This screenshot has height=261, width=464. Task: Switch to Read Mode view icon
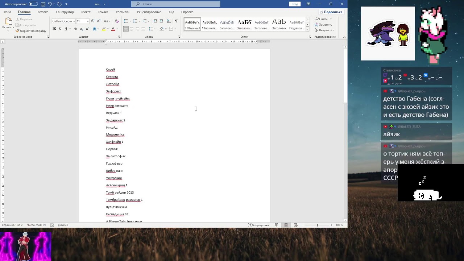tap(277, 225)
